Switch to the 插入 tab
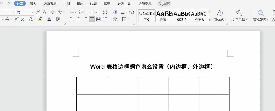275x111 pixels. pos(33,4)
